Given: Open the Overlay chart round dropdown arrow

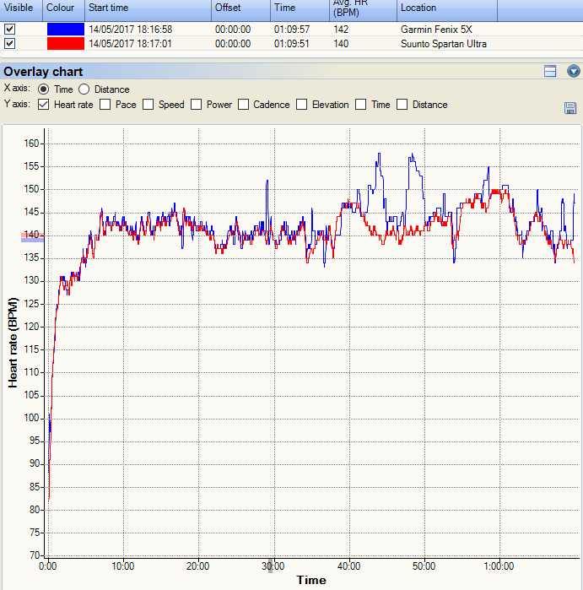Looking at the screenshot, I should point(574,72).
